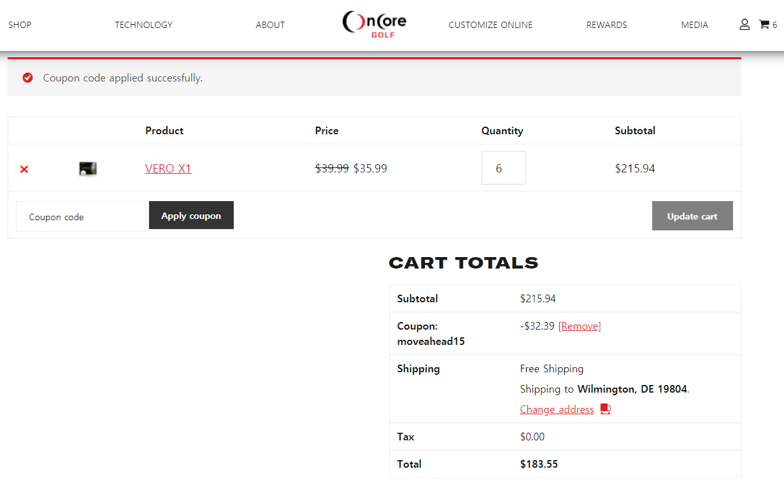Remove the moveahead15 coupon
This screenshot has width=784, height=504.
point(579,326)
